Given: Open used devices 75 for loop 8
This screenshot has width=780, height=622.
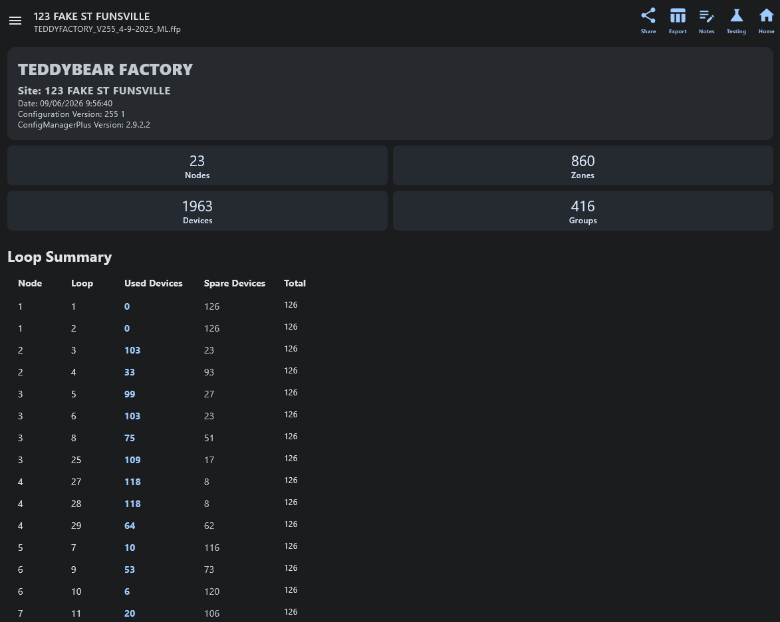Looking at the screenshot, I should (130, 438).
